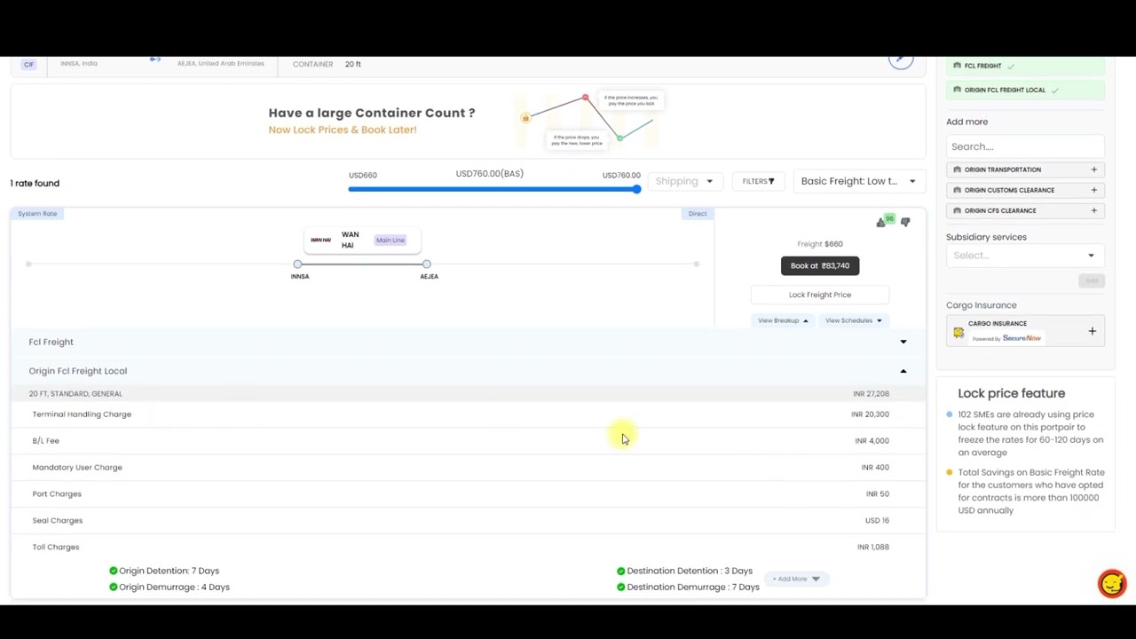Screen dimensions: 1136x639
Task: Click the 'Lock price feature' heading
Action: coord(1011,393)
